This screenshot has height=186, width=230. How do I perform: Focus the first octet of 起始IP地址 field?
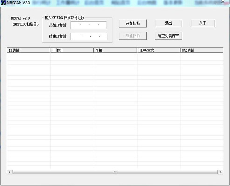pyautogui.click(x=76, y=25)
